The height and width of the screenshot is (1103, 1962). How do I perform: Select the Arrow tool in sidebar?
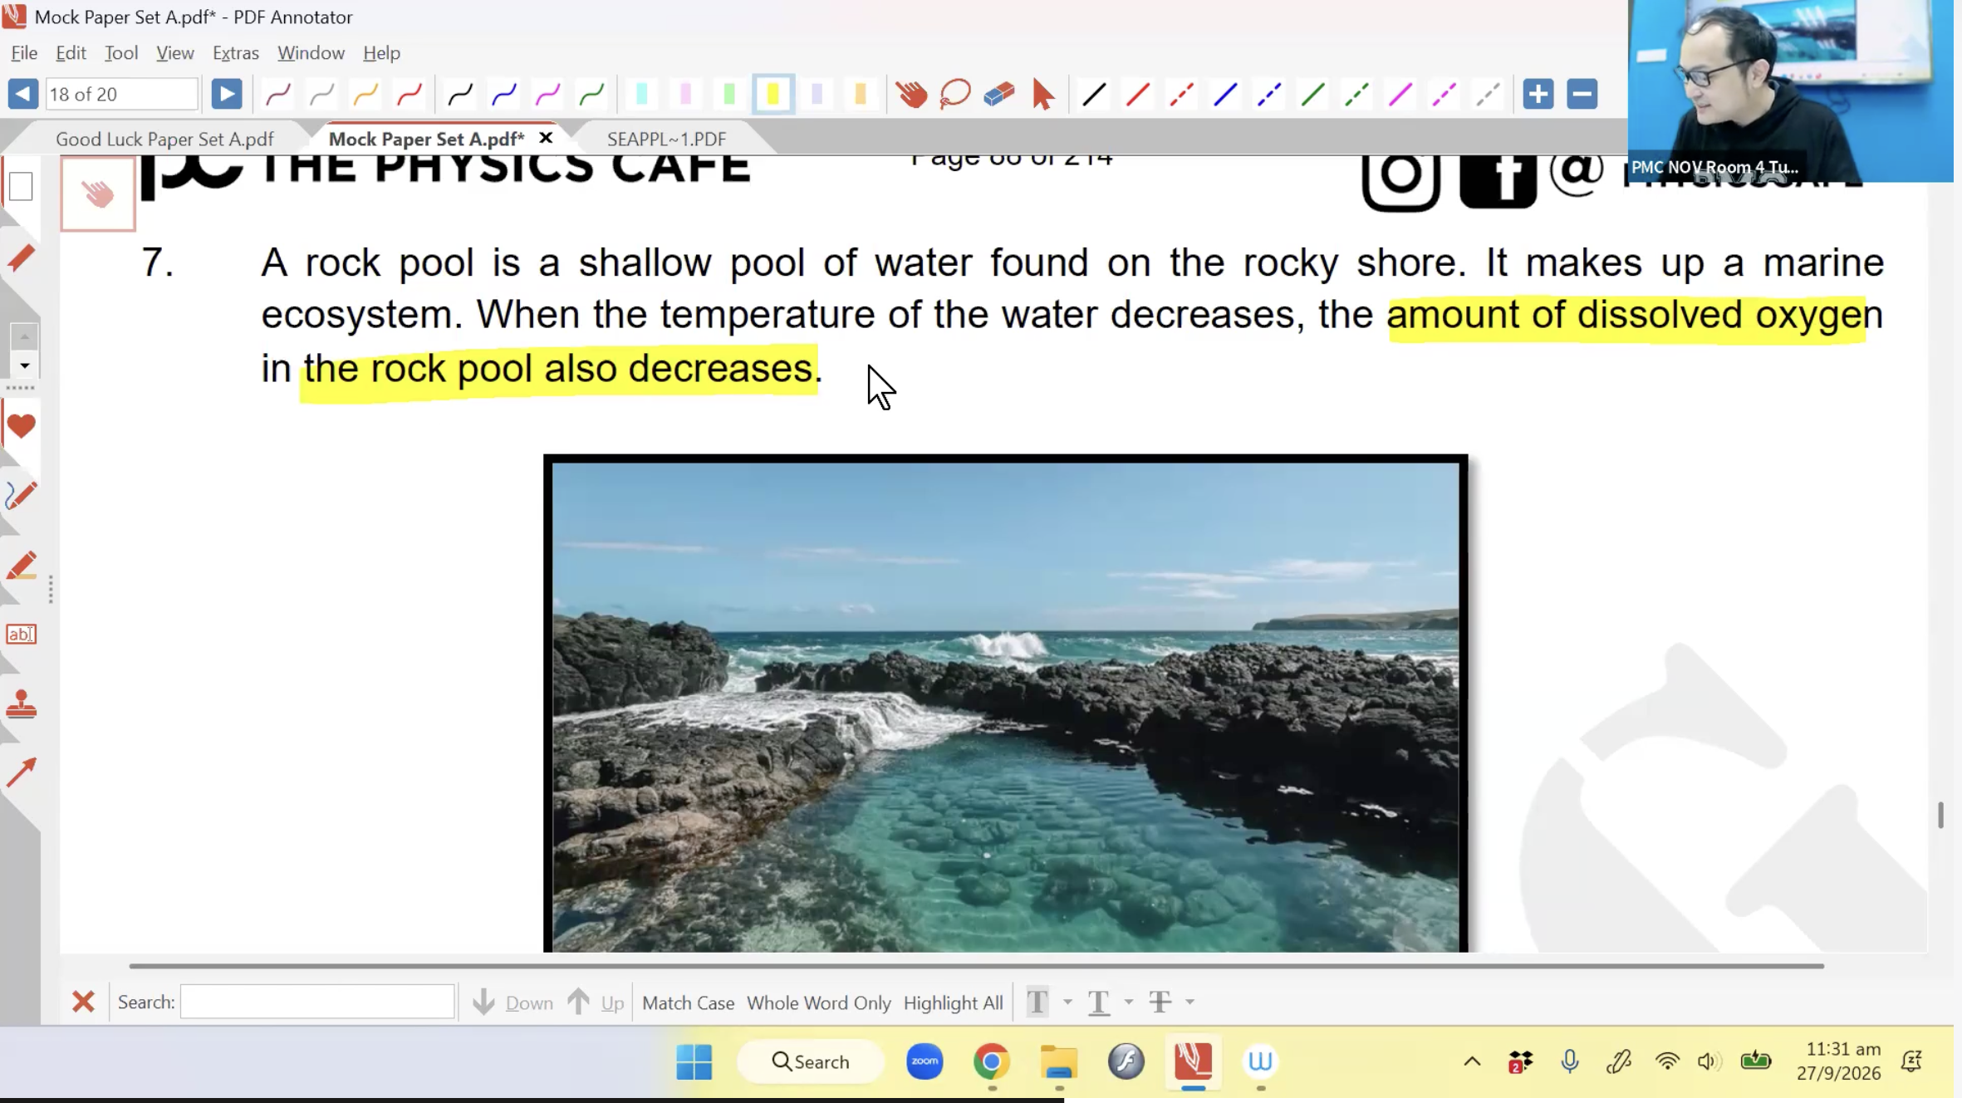click(x=21, y=772)
